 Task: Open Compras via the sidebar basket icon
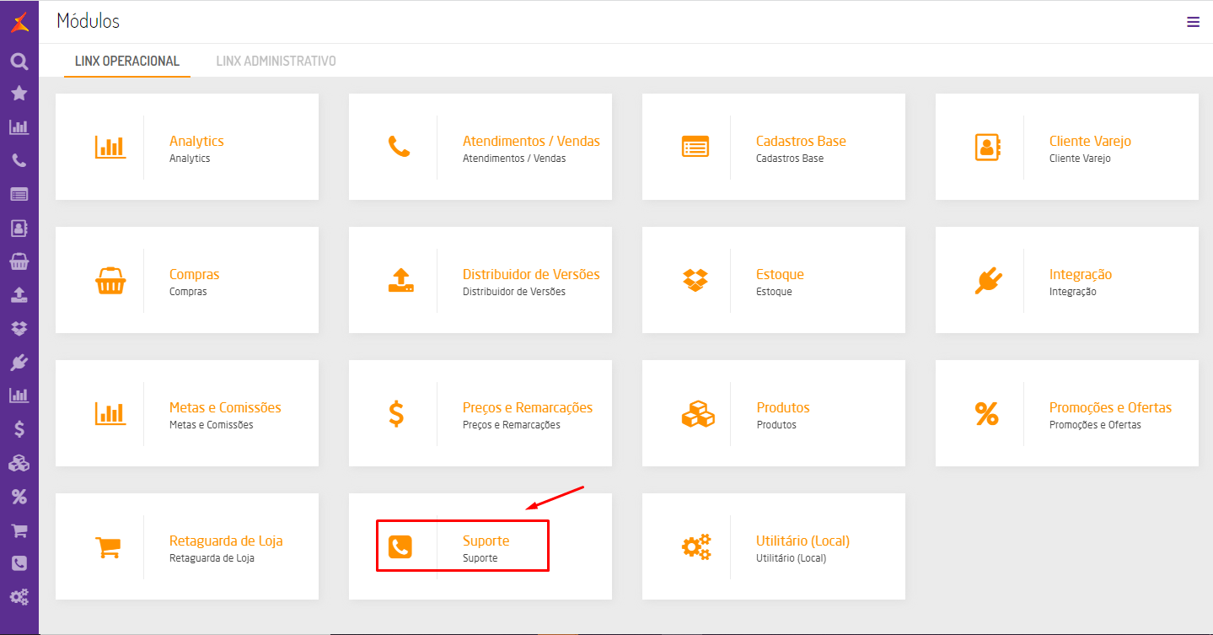pyautogui.click(x=19, y=261)
